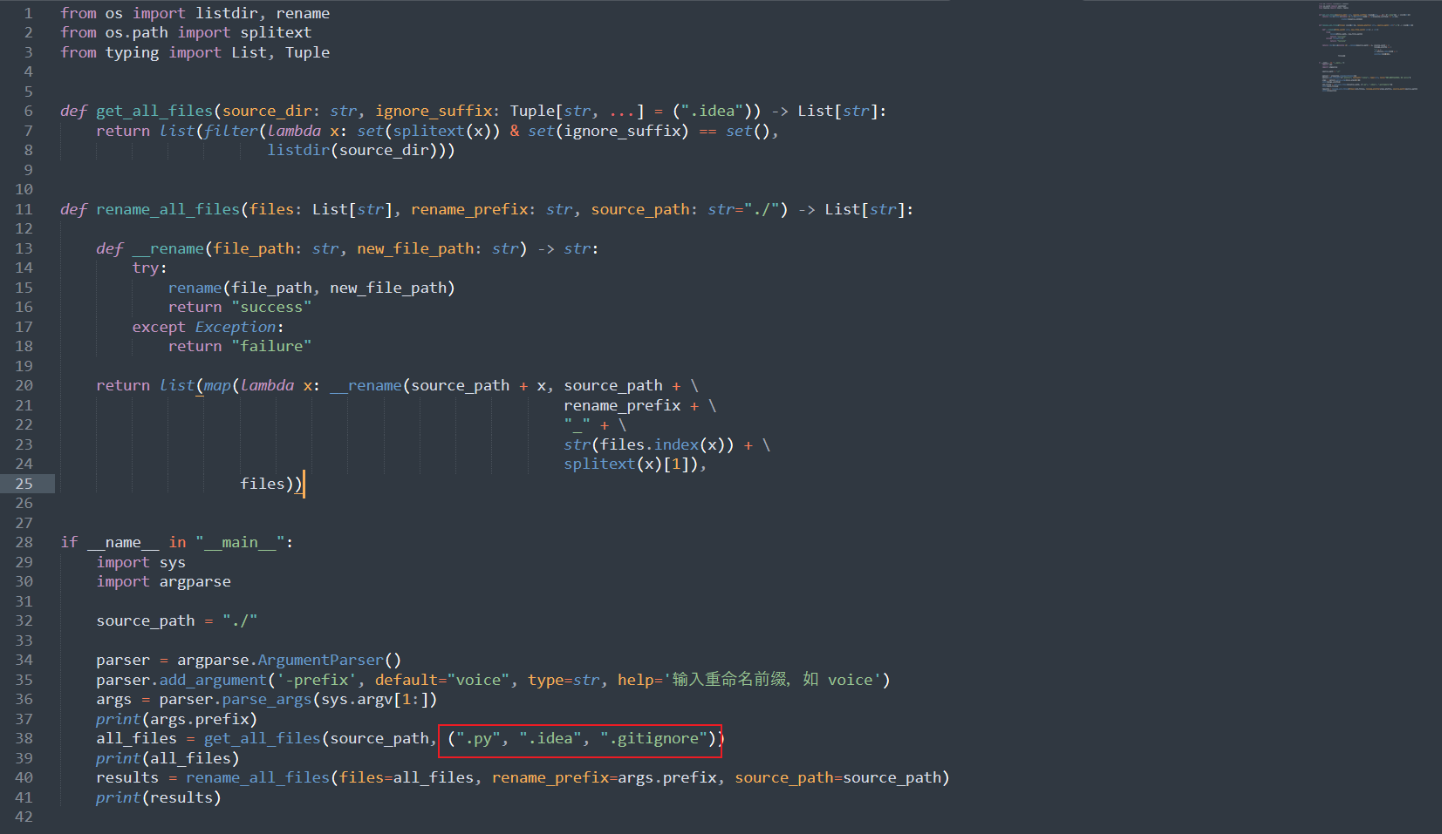The image size is (1442, 834).
Task: Click the "failure" string literal
Action: [x=271, y=346]
